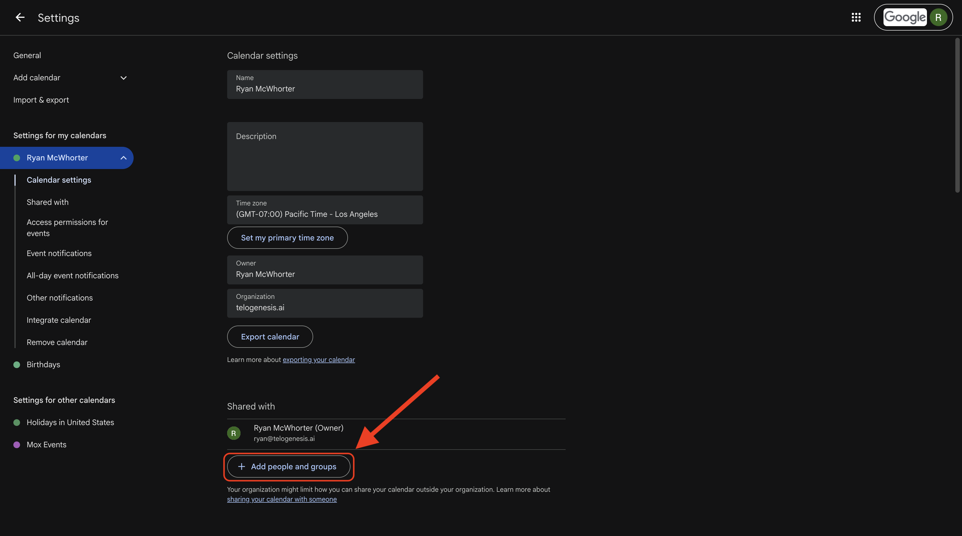This screenshot has width=962, height=536.
Task: Click the green dot beside Ryan McWhorter calendar
Action: click(17, 157)
